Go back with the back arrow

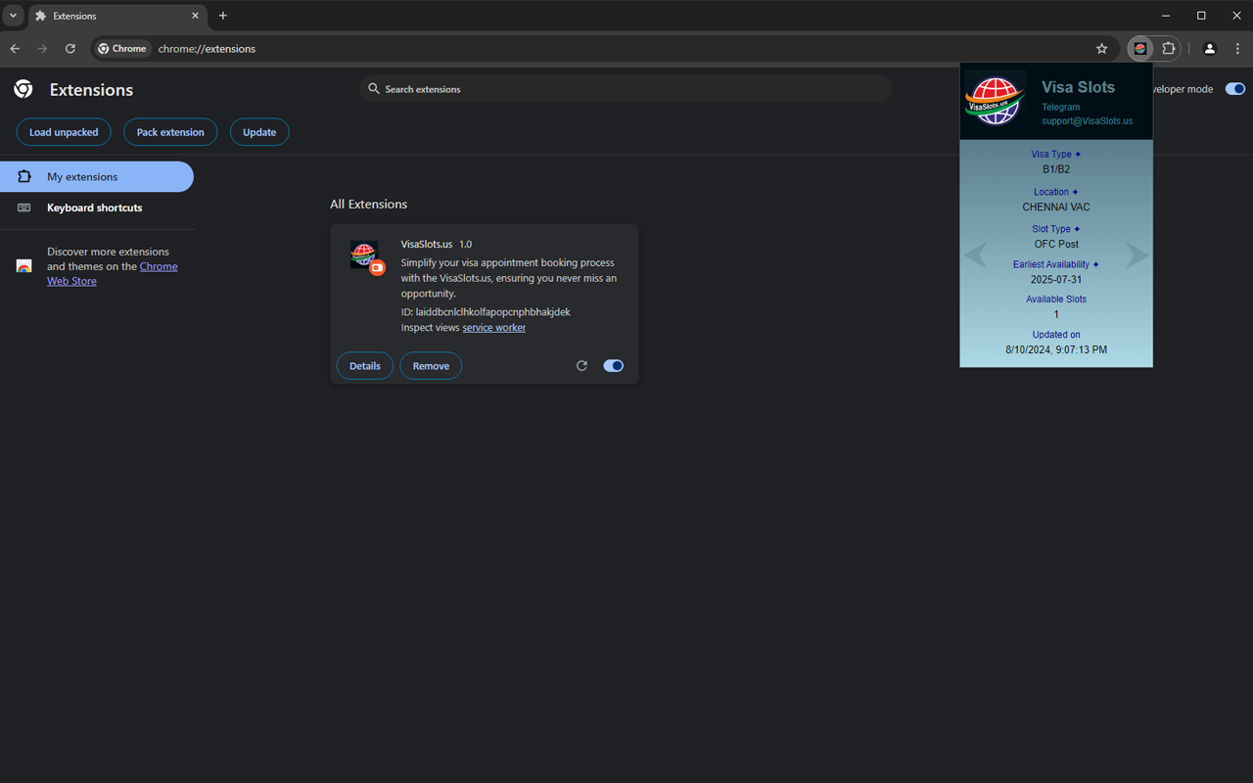coord(15,49)
